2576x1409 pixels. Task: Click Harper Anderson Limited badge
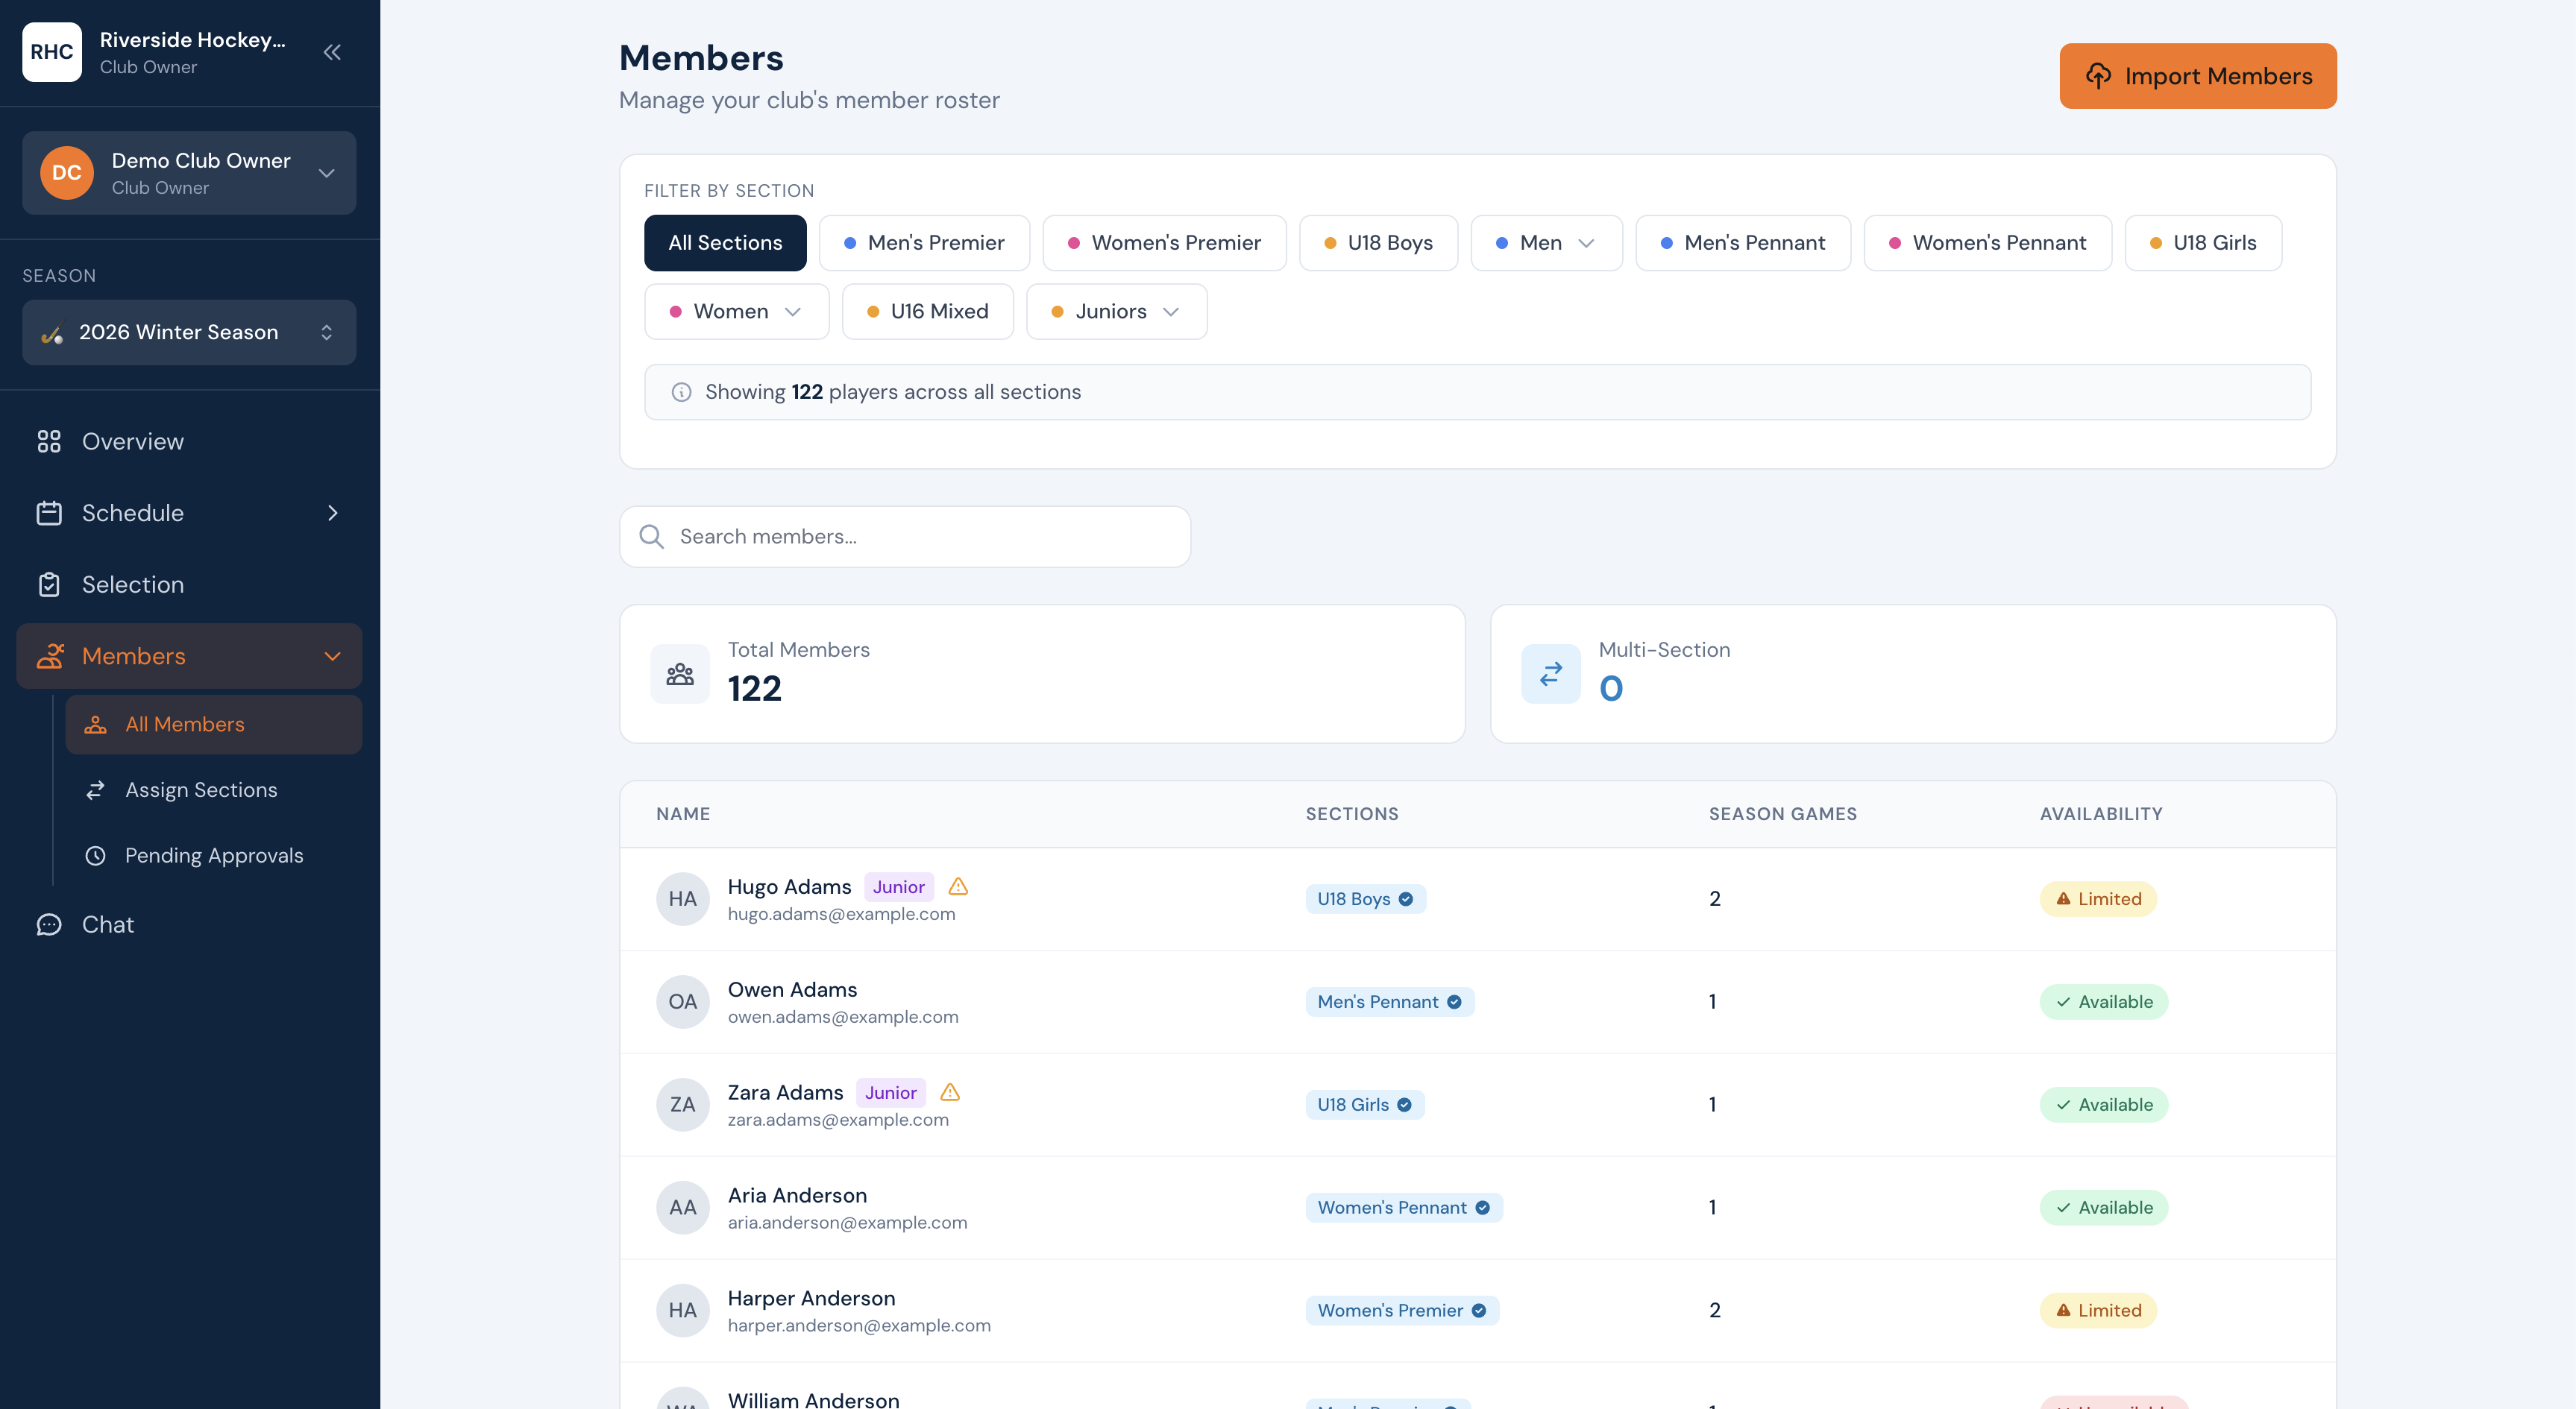click(2098, 1311)
